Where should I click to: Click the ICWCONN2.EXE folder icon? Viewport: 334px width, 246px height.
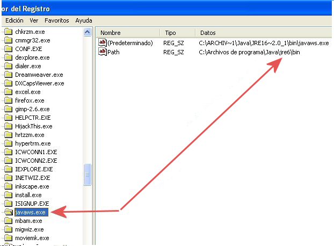coord(8,161)
